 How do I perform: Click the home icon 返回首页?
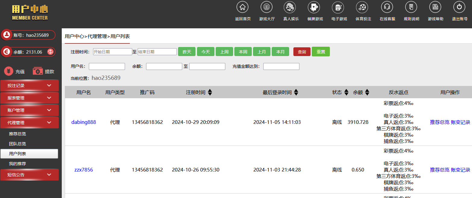pos(242,7)
